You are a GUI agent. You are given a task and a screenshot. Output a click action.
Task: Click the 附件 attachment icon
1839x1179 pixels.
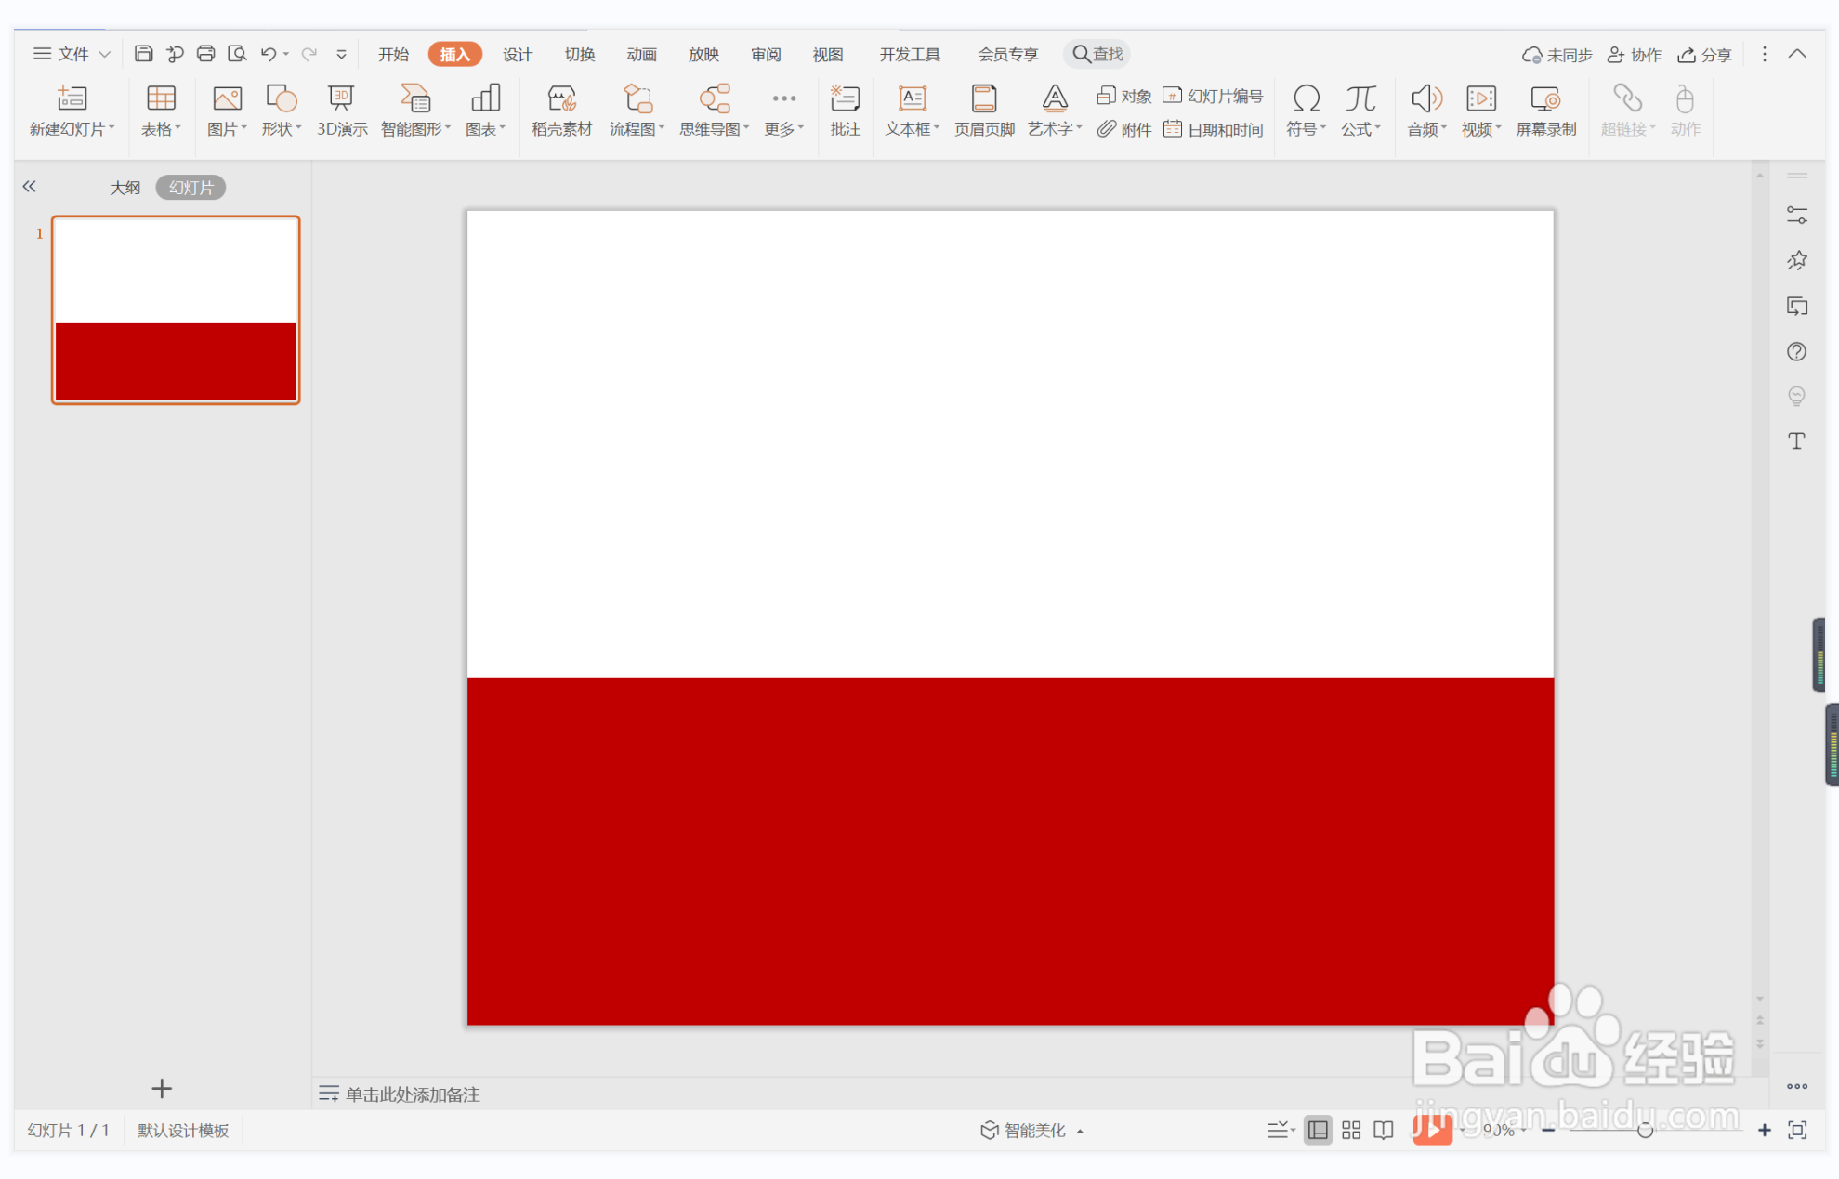(x=1123, y=129)
